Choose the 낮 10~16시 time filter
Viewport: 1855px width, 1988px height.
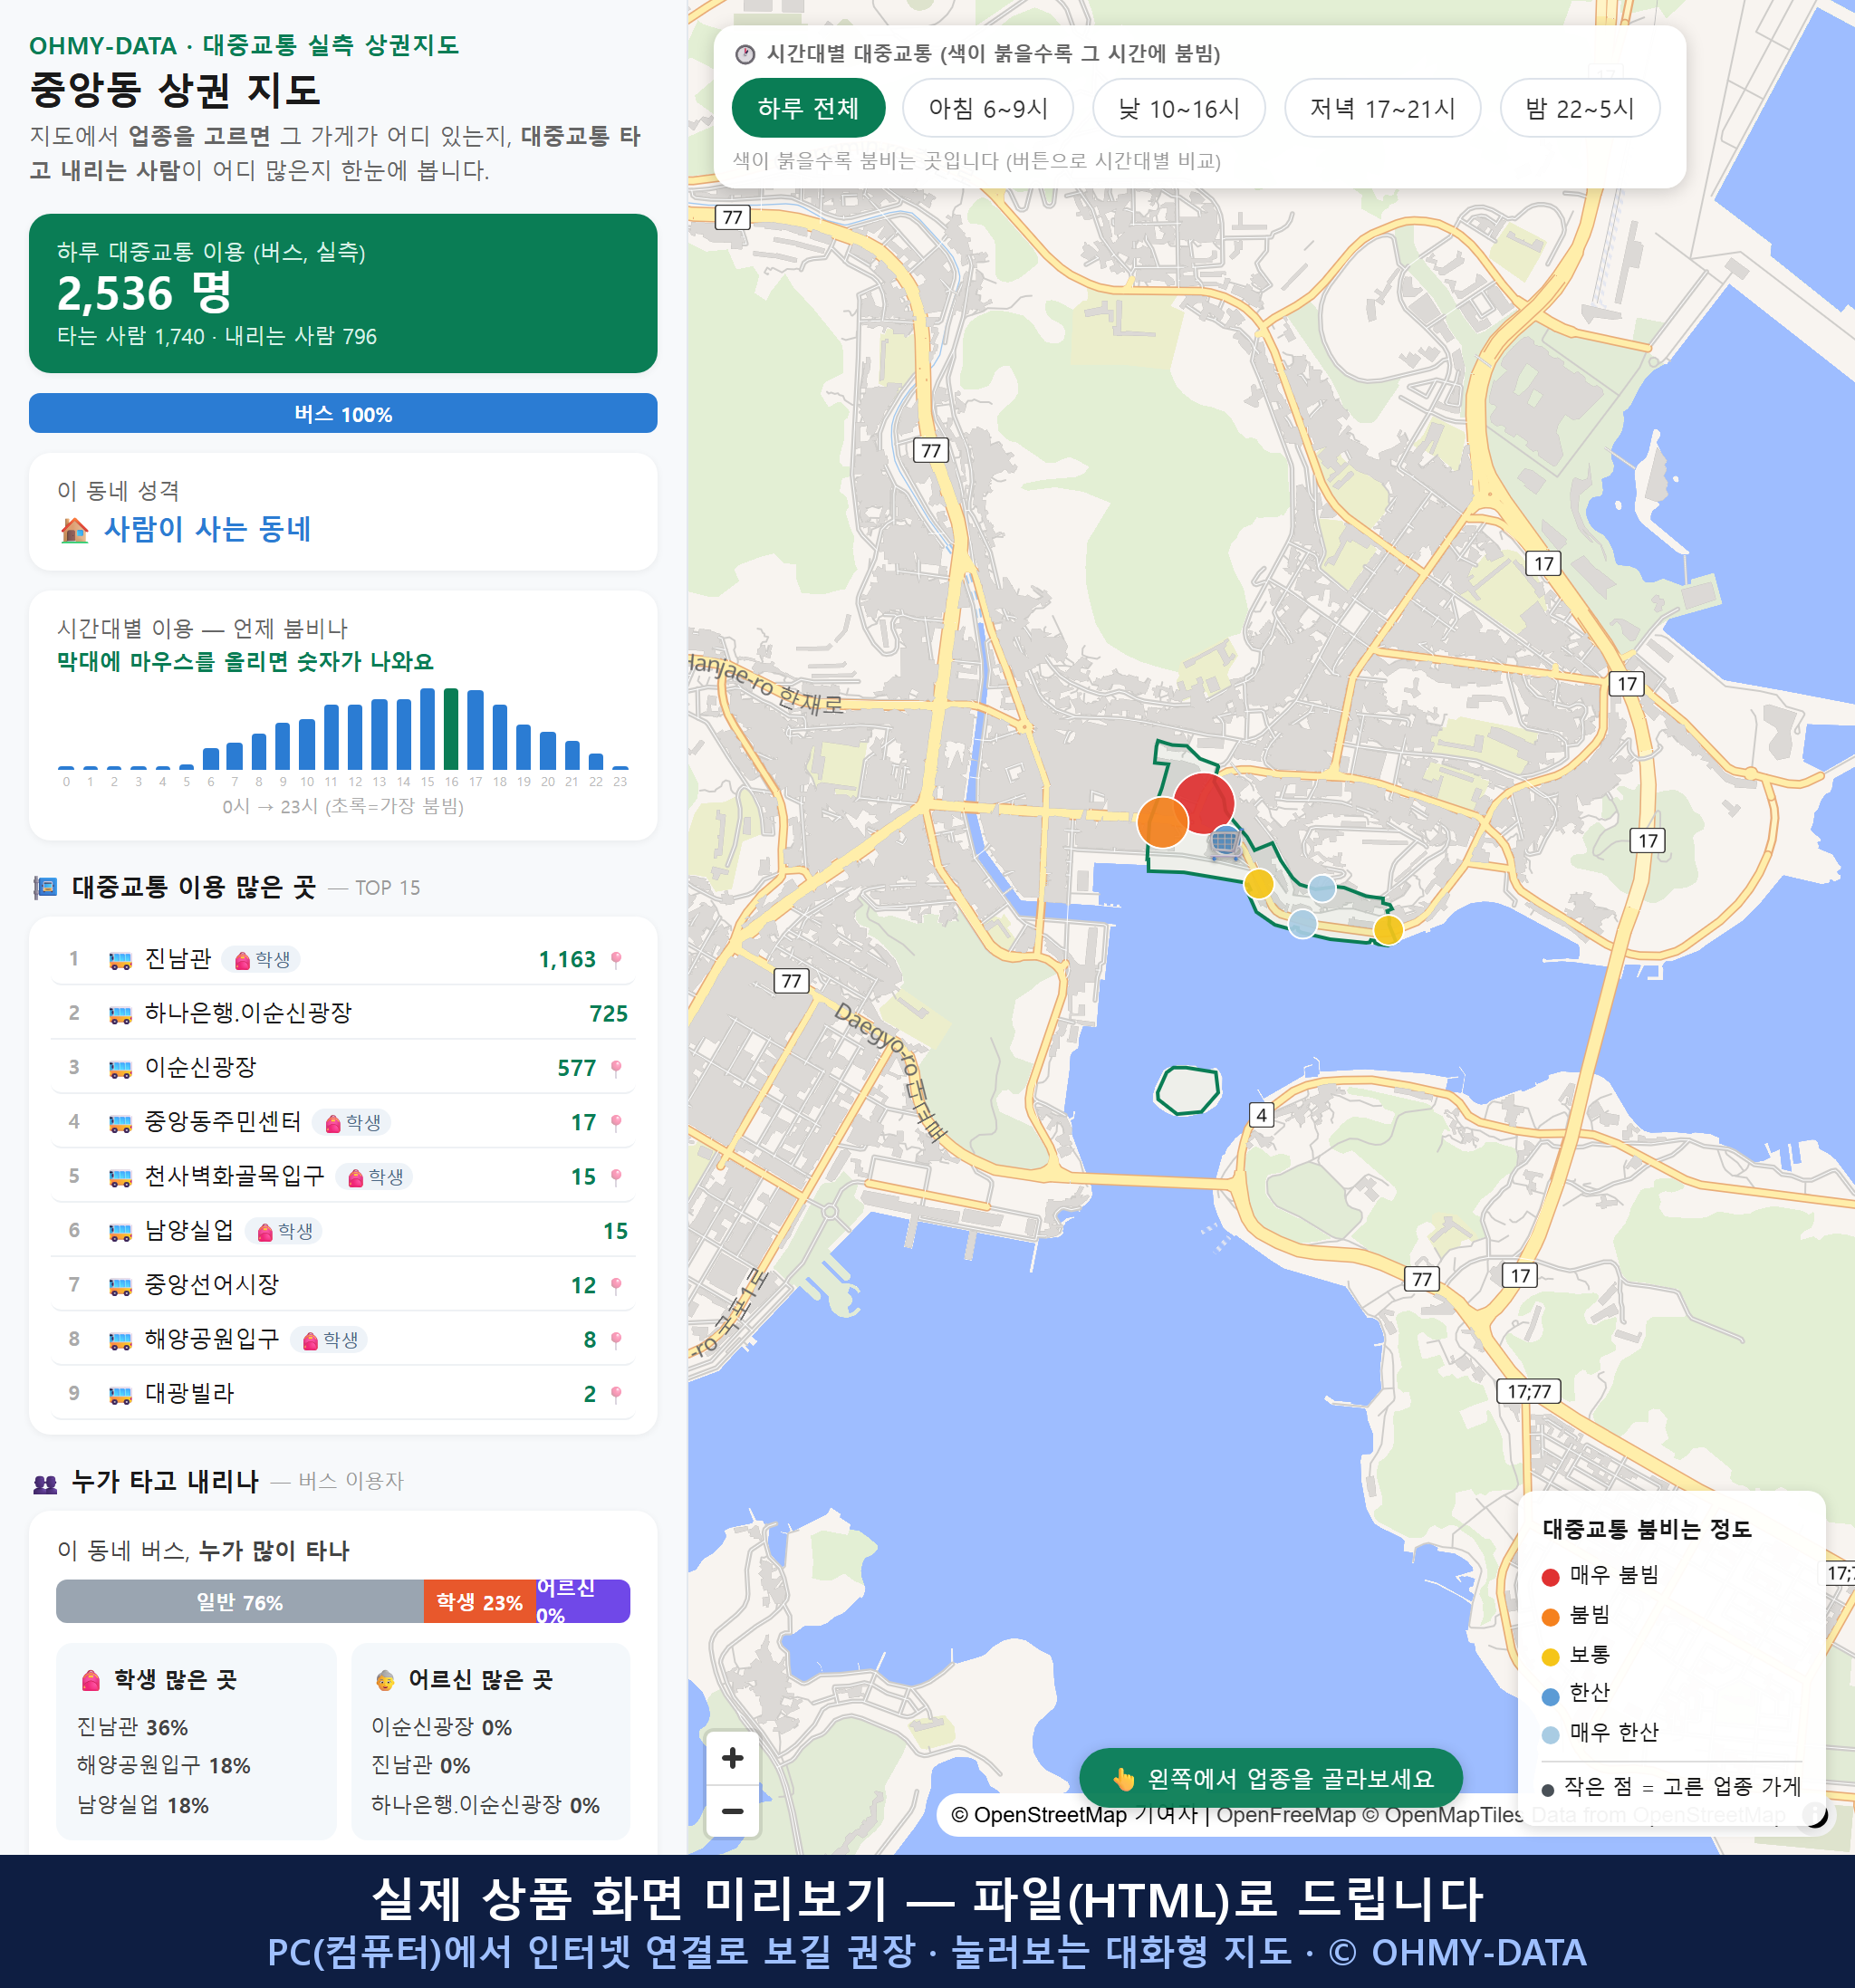[x=1179, y=108]
